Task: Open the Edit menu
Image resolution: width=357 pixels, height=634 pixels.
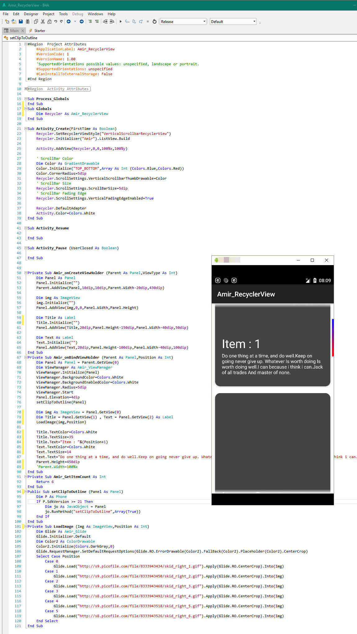Action: 16,14
